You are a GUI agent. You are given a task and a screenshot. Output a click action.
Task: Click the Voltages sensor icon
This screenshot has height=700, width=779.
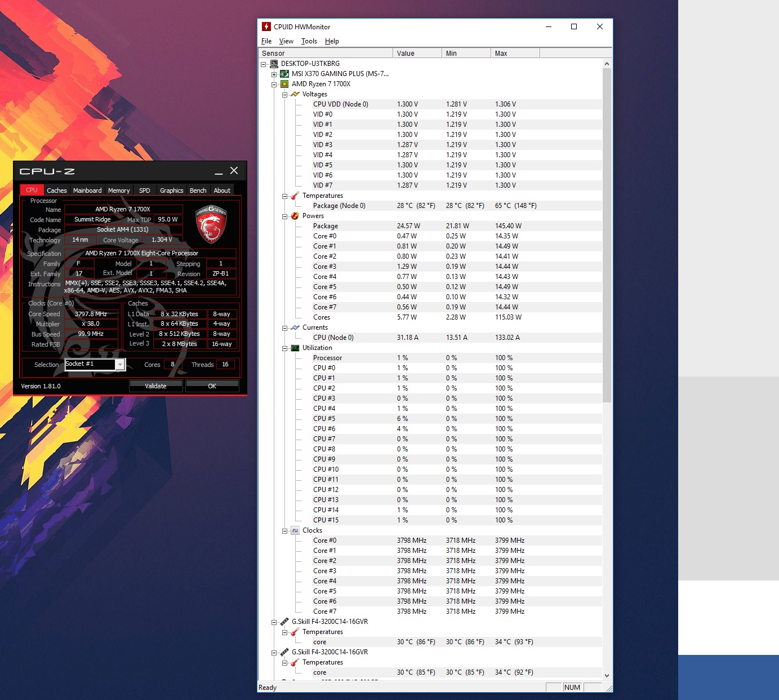(x=295, y=94)
